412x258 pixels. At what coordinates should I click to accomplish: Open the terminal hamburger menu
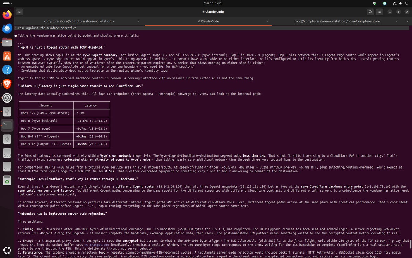[379, 12]
